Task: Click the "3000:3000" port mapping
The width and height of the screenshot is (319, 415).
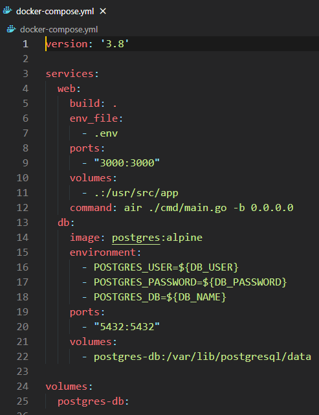Action: click(x=127, y=163)
